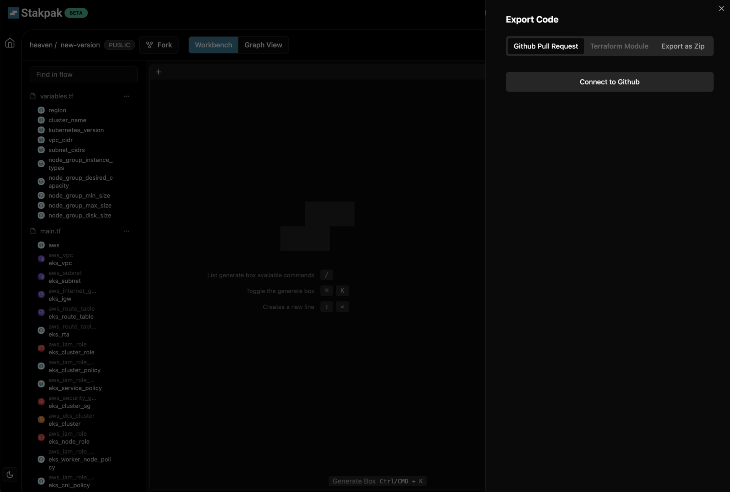Select the Export as Zip option
Screen dimensions: 730x492
pyautogui.click(x=683, y=46)
